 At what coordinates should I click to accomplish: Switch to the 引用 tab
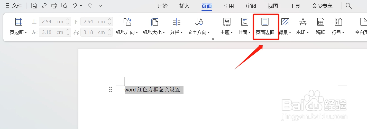tap(229, 6)
